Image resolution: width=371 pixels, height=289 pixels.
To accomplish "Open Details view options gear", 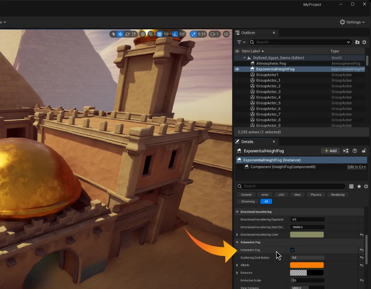I will 366,187.
